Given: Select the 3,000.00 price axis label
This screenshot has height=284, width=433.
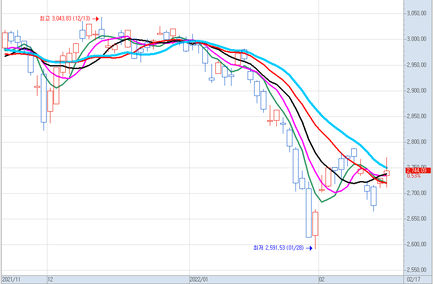Looking at the screenshot, I should tap(416, 39).
